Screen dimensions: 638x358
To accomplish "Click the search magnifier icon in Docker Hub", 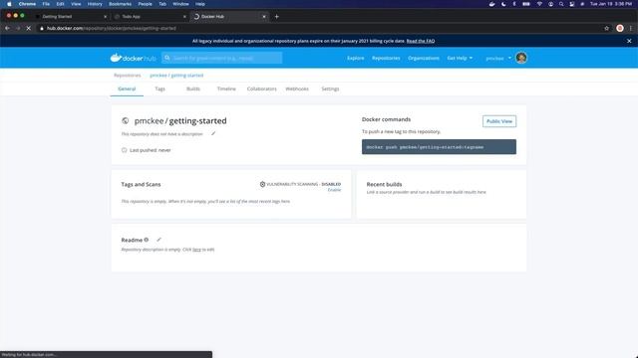I will 166,58.
